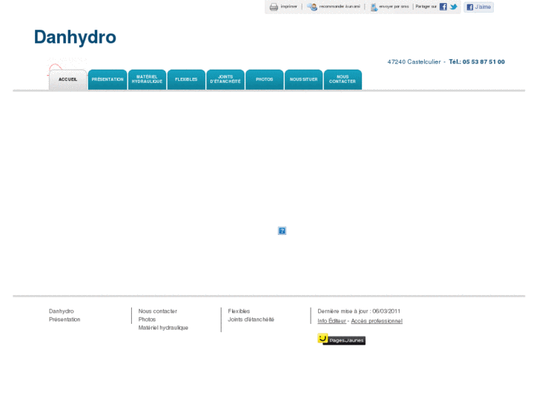Select the Joints d'étanchéité tab
Image resolution: width=539 pixels, height=404 pixels.
click(x=225, y=79)
